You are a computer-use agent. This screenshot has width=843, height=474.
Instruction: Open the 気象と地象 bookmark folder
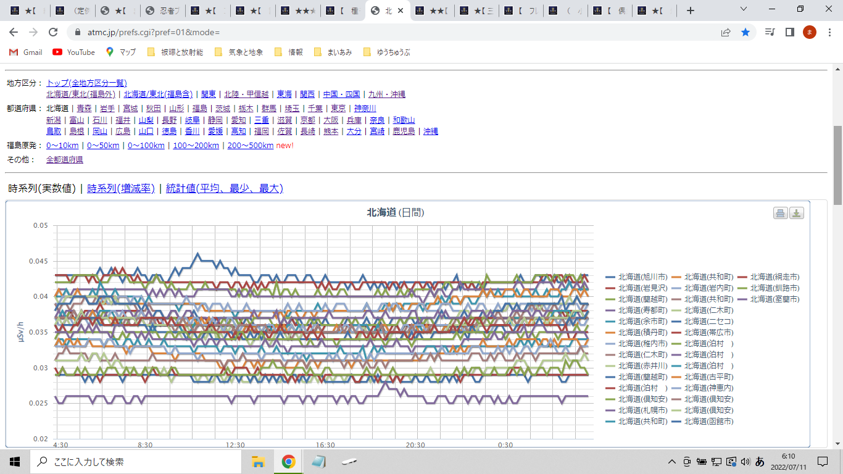click(238, 52)
